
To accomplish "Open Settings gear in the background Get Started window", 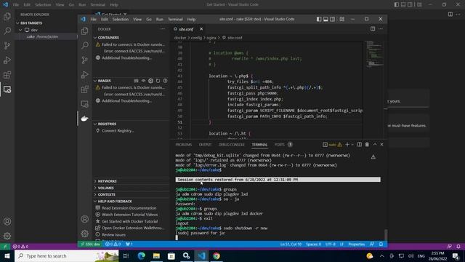I will tap(7, 236).
